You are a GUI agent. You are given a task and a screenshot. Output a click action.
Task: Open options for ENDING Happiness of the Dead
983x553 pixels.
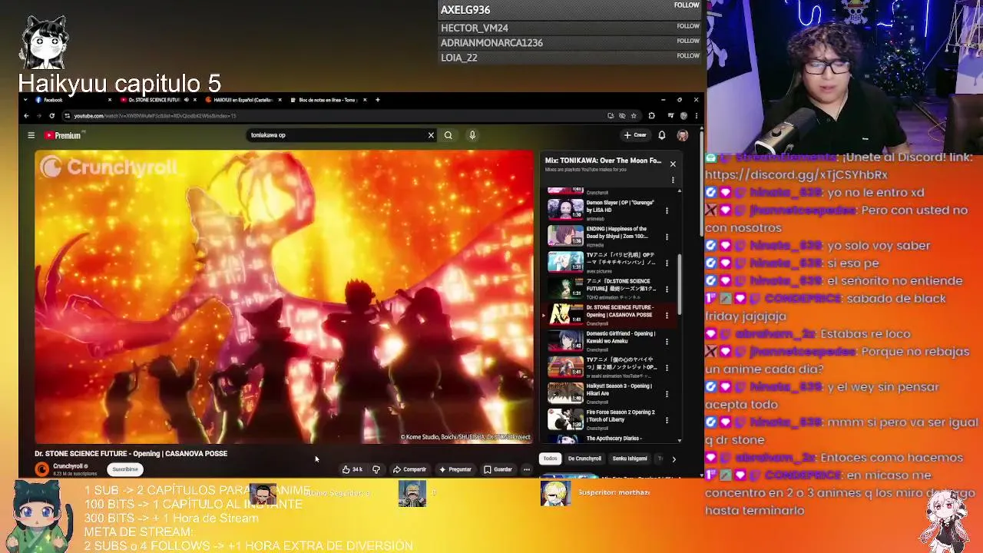point(667,237)
